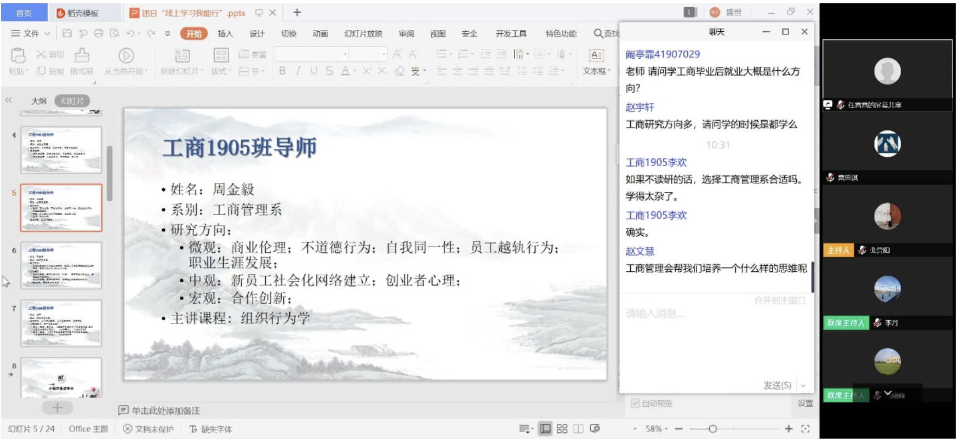The image size is (959, 443).
Task: Toggle the 自动预览 checkbox
Action: pos(635,404)
